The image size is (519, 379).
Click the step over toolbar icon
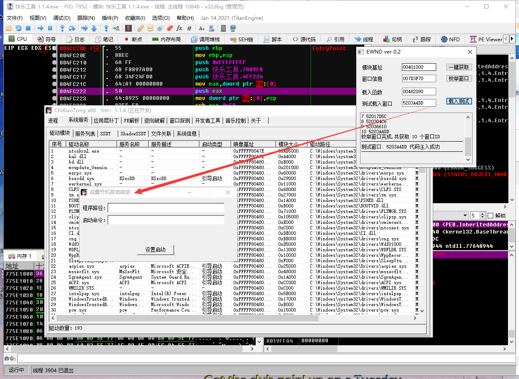tap(72, 28)
